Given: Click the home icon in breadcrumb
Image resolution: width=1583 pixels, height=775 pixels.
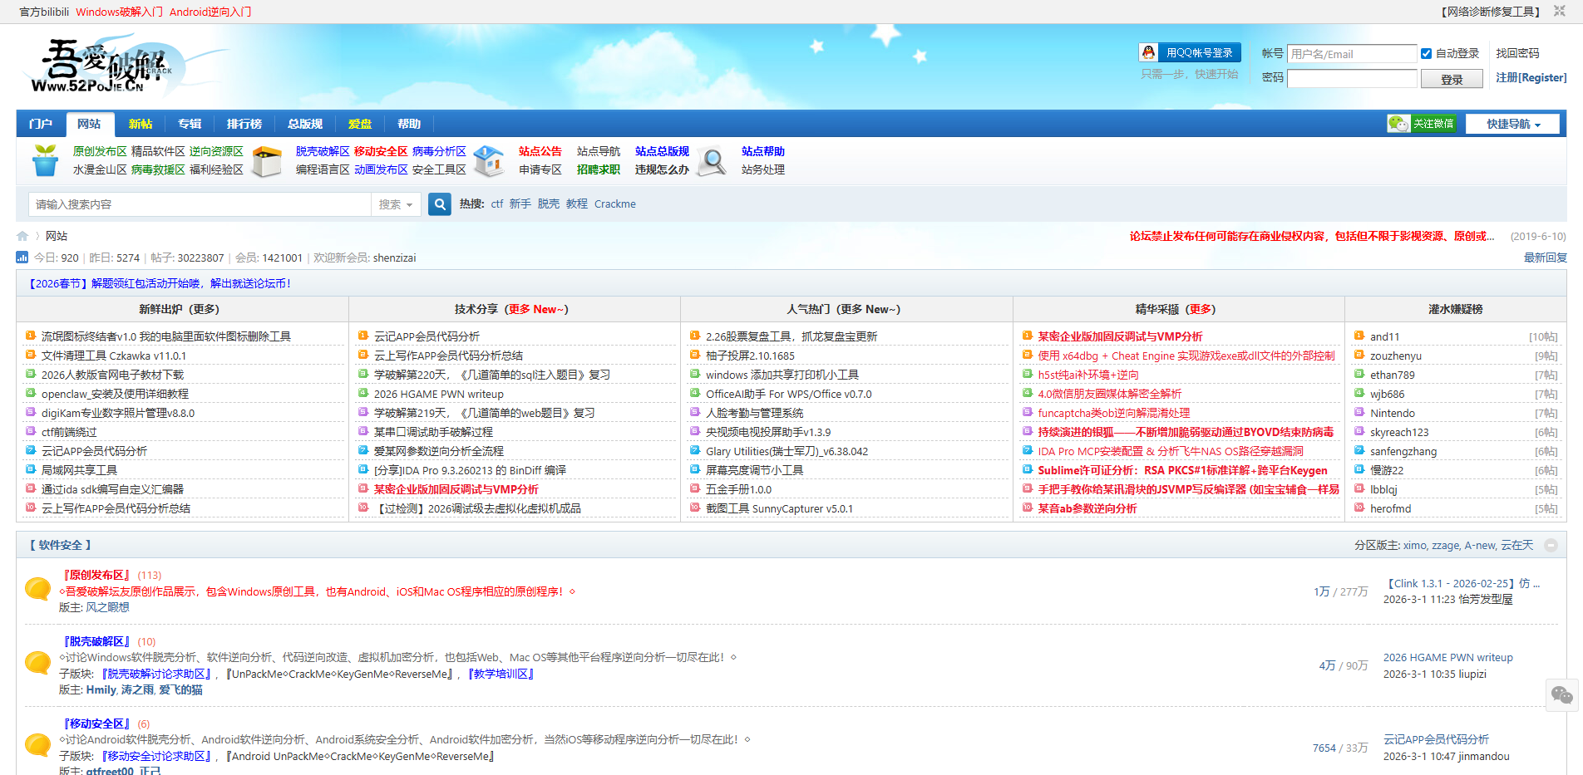Looking at the screenshot, I should coord(22,237).
